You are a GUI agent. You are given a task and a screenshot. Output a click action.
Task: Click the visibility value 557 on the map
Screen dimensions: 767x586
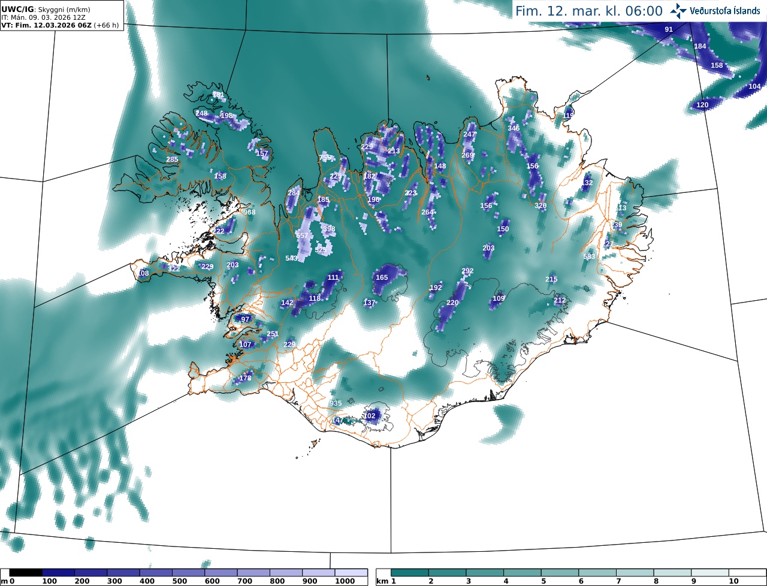pos(302,235)
